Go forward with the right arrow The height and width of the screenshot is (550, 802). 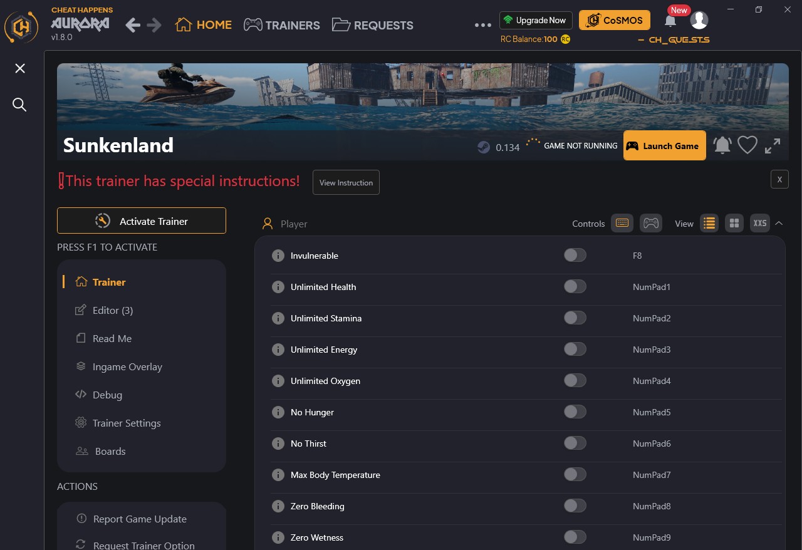coord(154,25)
